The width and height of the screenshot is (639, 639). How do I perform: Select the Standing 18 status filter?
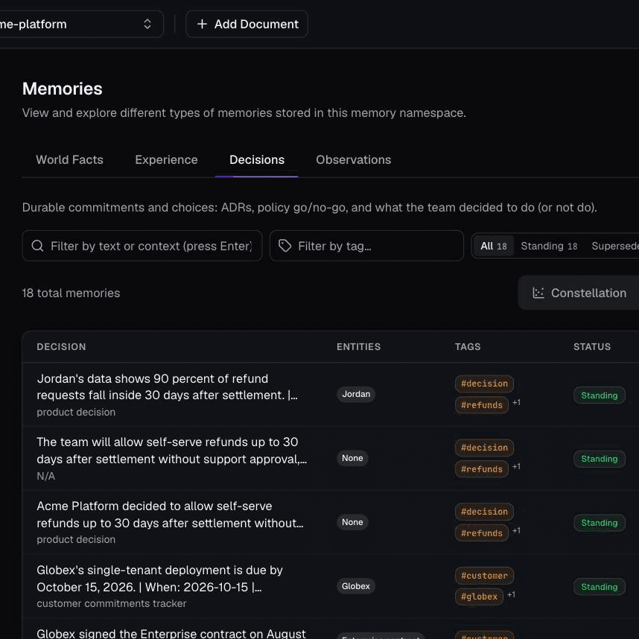(549, 247)
